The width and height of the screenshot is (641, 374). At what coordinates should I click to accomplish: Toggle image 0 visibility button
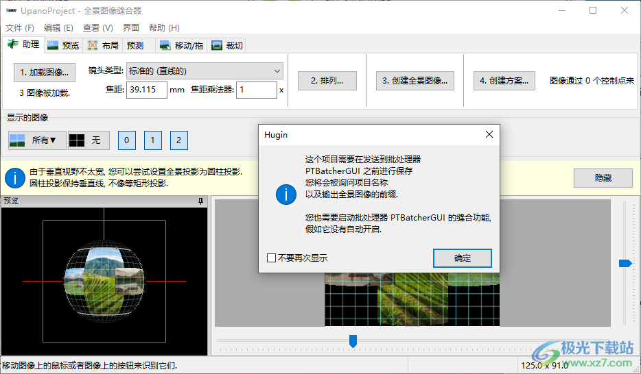point(127,140)
